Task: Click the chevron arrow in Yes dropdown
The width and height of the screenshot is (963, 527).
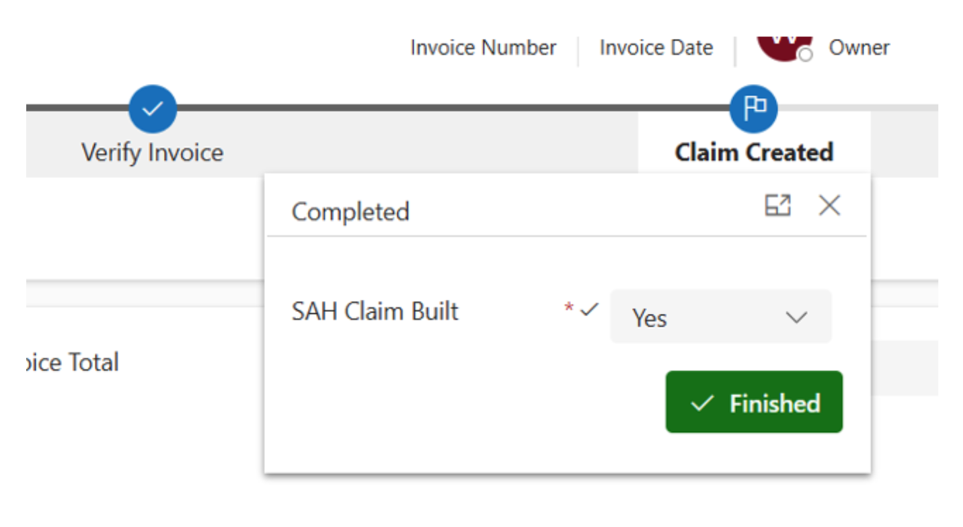Action: pos(796,317)
